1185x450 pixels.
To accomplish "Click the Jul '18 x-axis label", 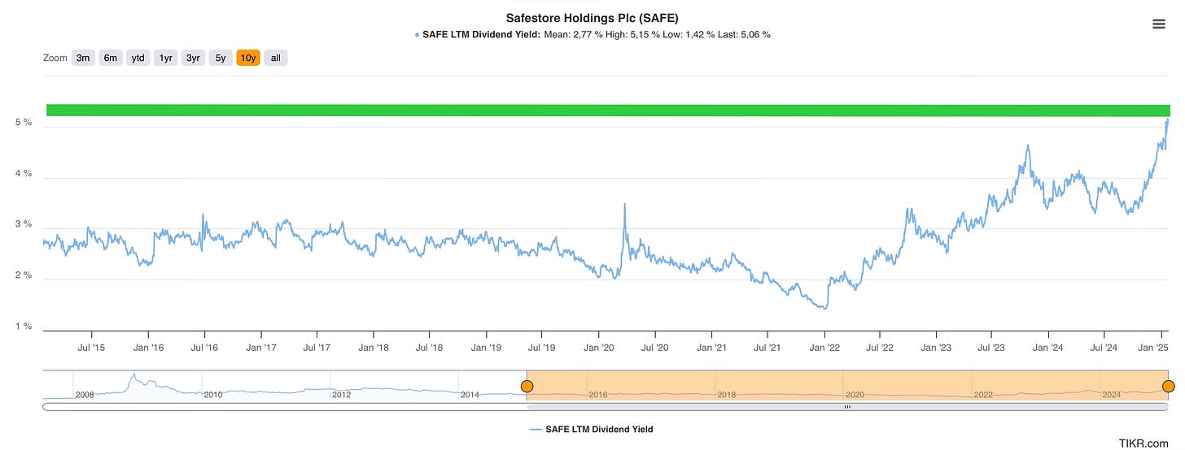I will tap(430, 348).
